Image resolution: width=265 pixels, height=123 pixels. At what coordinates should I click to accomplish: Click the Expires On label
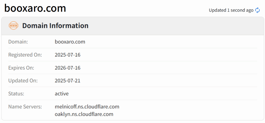[21, 68]
